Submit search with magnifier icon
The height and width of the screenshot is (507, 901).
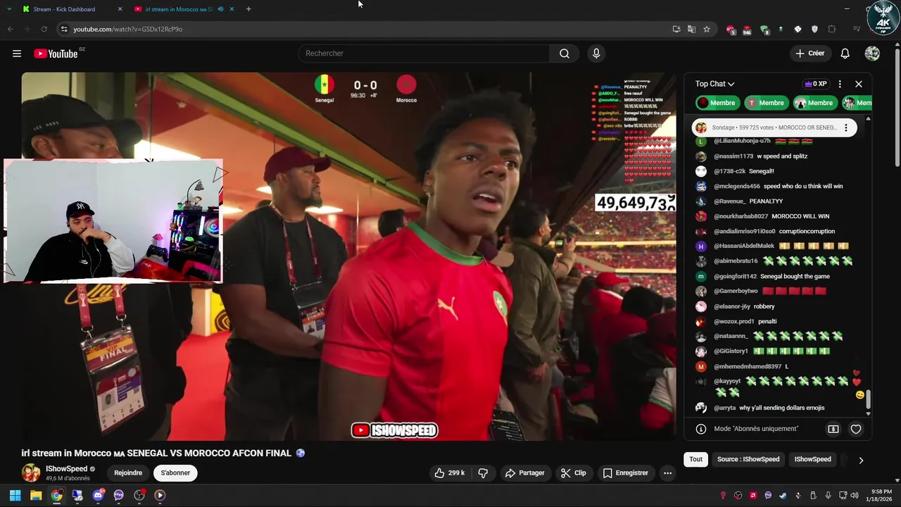pos(565,54)
